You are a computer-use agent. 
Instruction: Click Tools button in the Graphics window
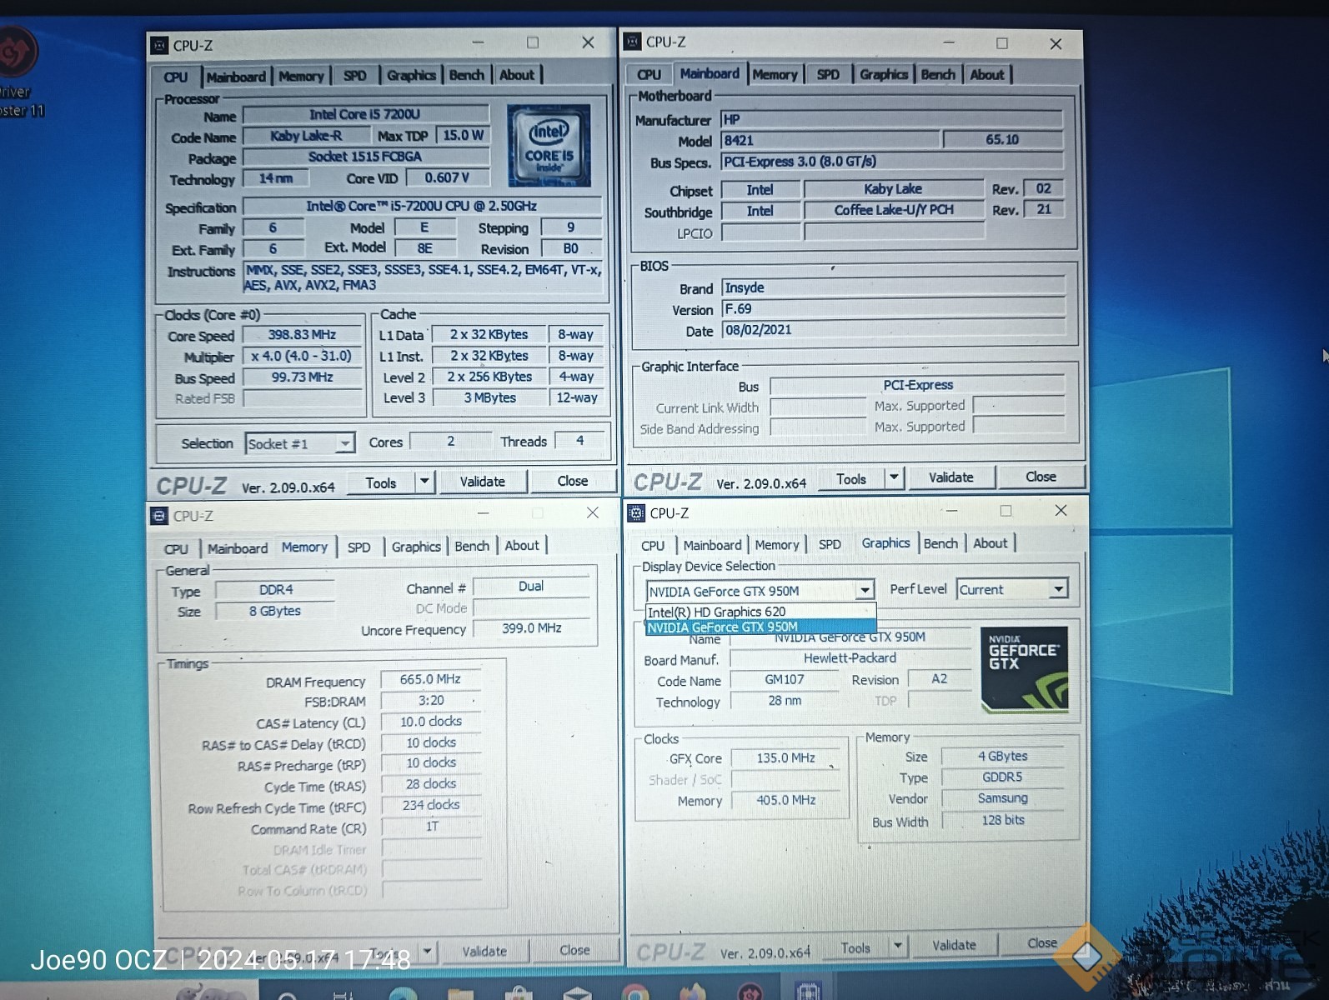pos(855,947)
